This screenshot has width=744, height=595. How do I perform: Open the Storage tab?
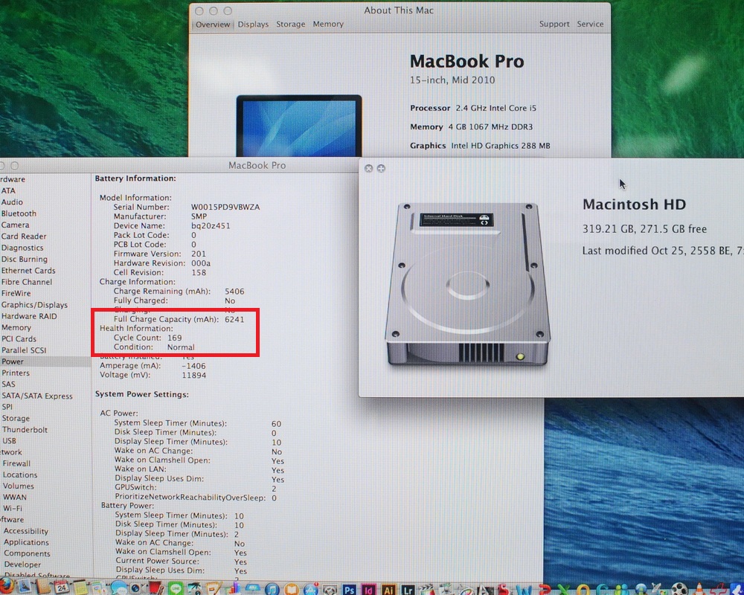click(x=290, y=25)
